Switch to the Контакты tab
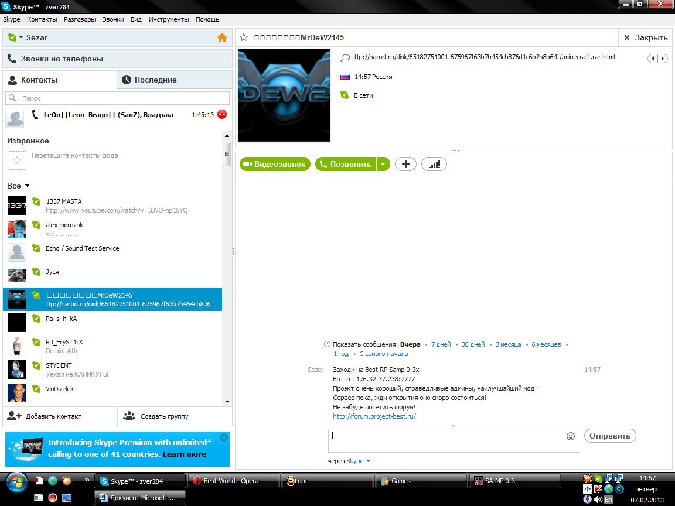 coord(60,80)
